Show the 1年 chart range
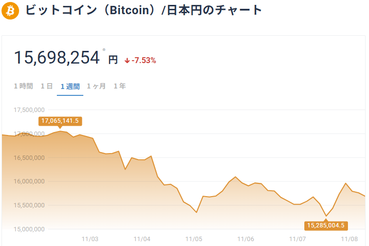Screen dimensions: 369x246 tap(120, 86)
